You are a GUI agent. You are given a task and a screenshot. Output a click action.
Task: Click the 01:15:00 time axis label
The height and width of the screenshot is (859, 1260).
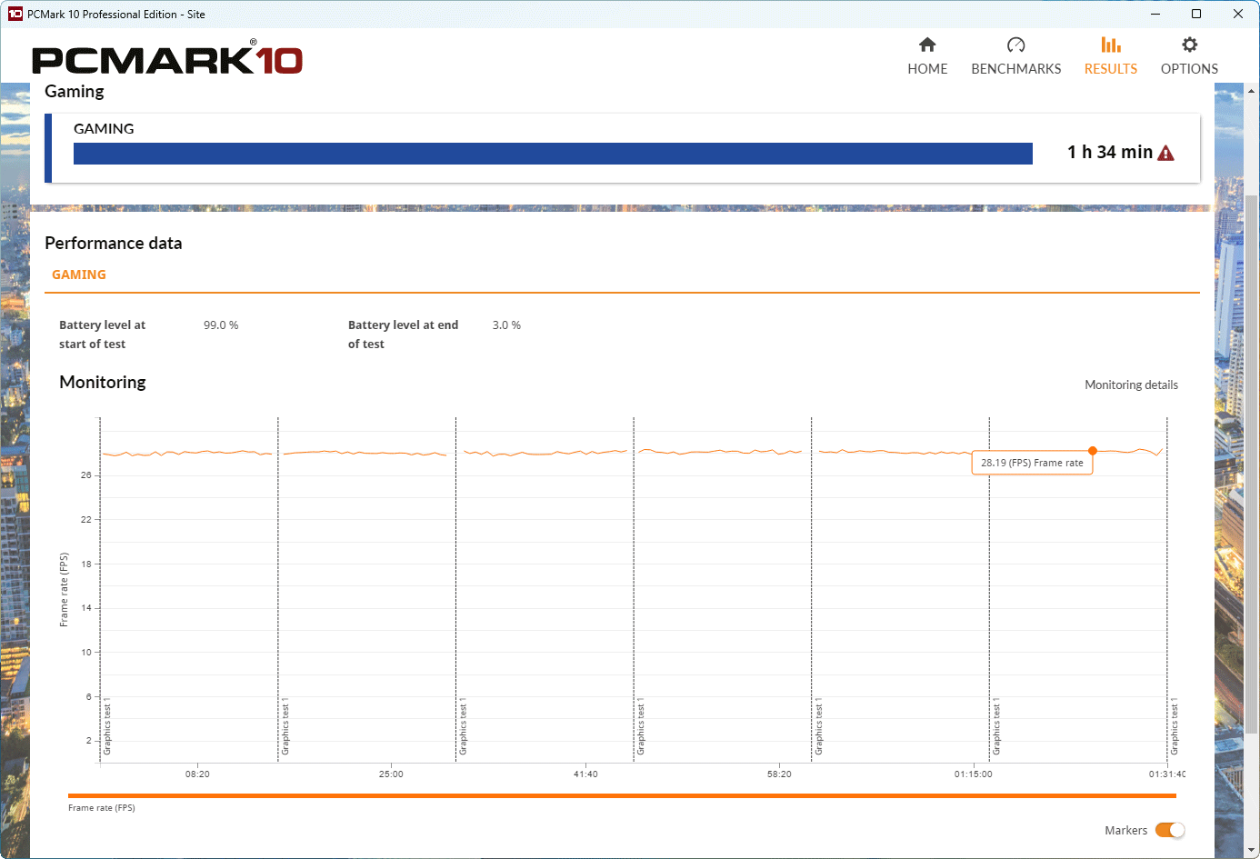973,774
